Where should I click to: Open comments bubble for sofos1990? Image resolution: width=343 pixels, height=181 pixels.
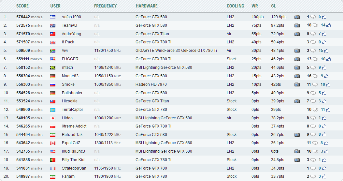pyautogui.click(x=313, y=17)
